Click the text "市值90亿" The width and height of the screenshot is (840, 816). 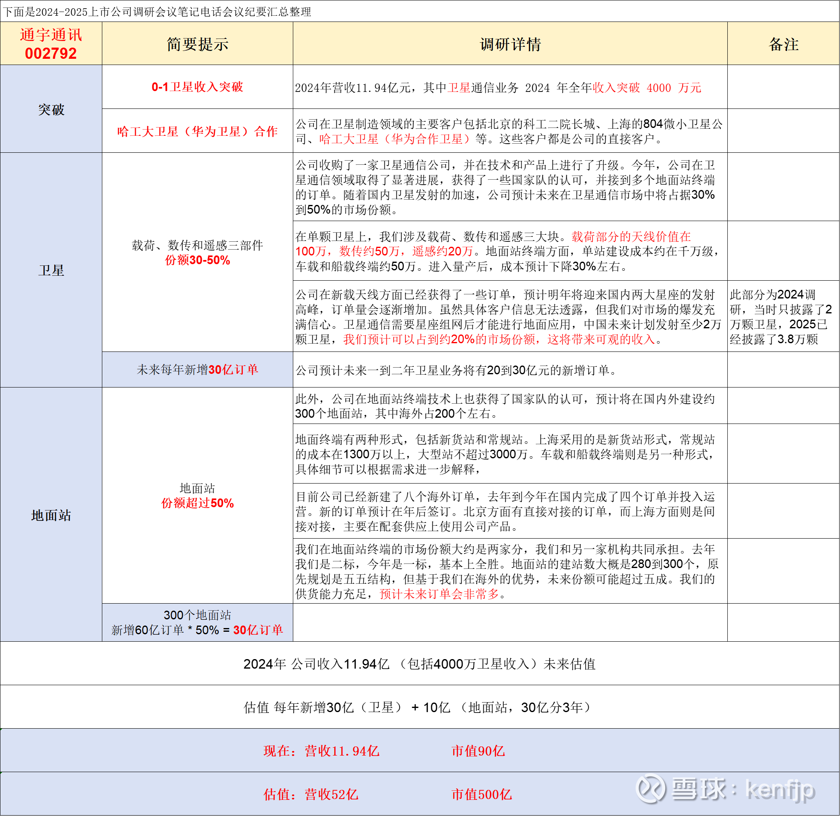[478, 751]
